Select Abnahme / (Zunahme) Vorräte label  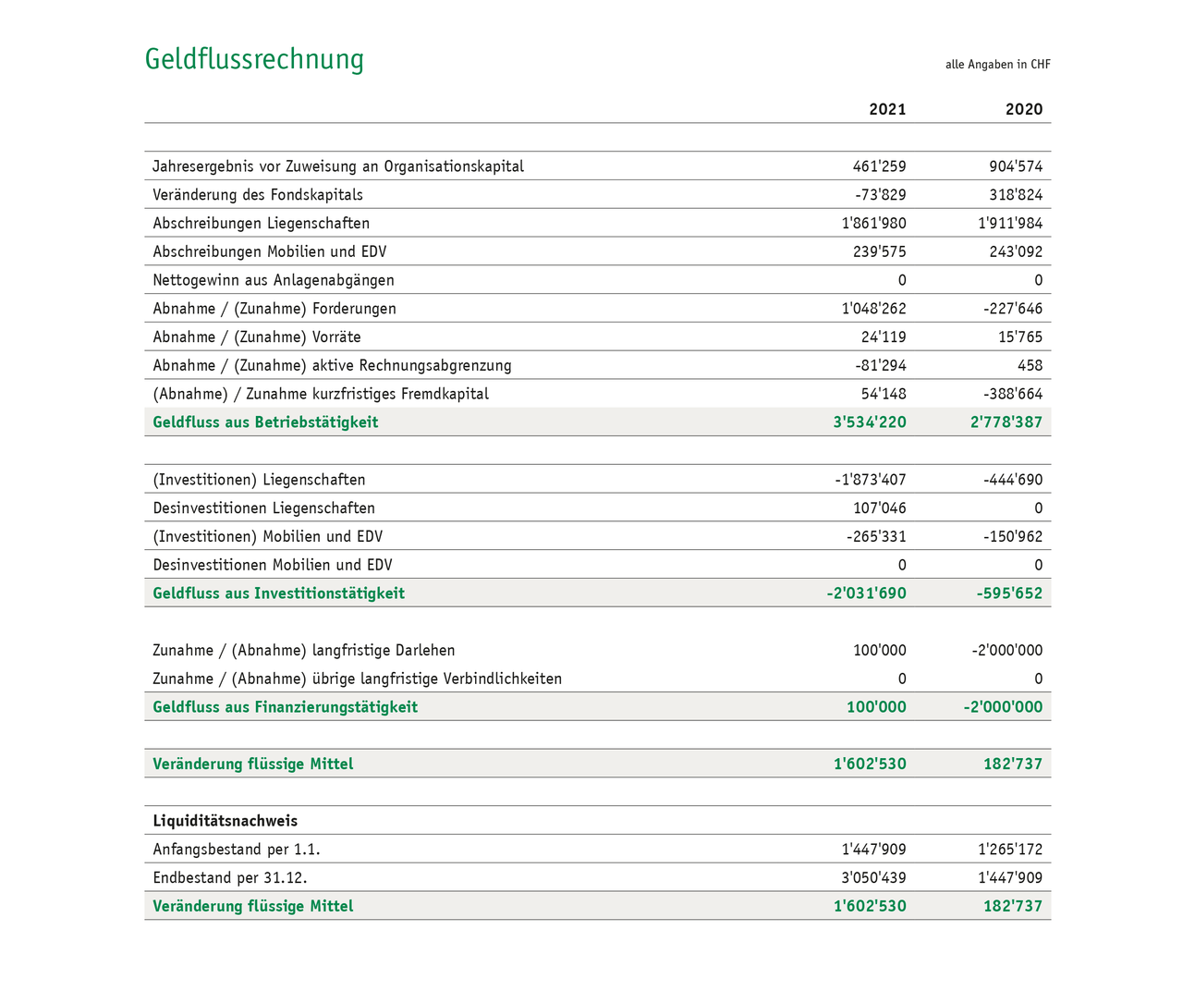257,337
